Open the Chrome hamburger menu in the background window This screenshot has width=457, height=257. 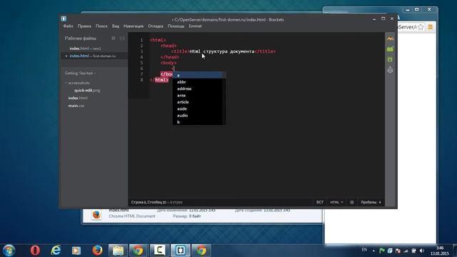430,27
